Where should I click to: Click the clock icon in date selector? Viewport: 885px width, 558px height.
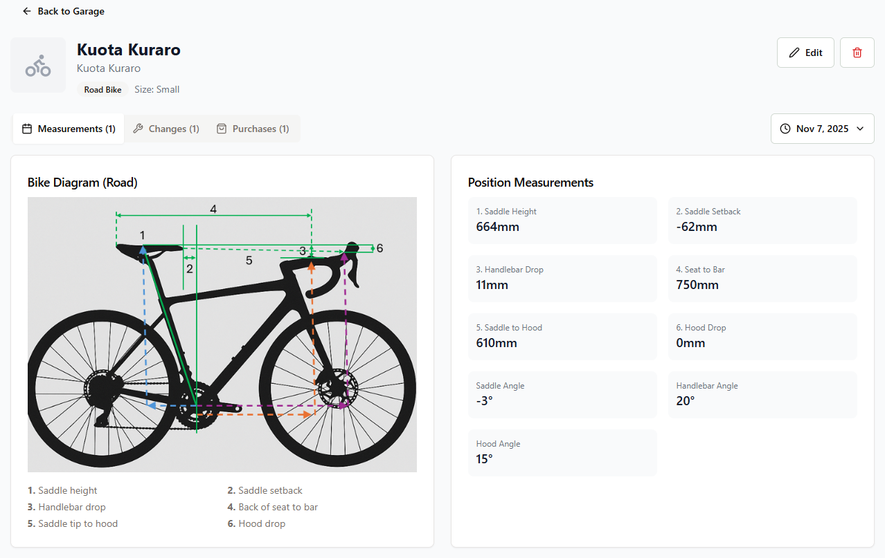[x=785, y=129]
